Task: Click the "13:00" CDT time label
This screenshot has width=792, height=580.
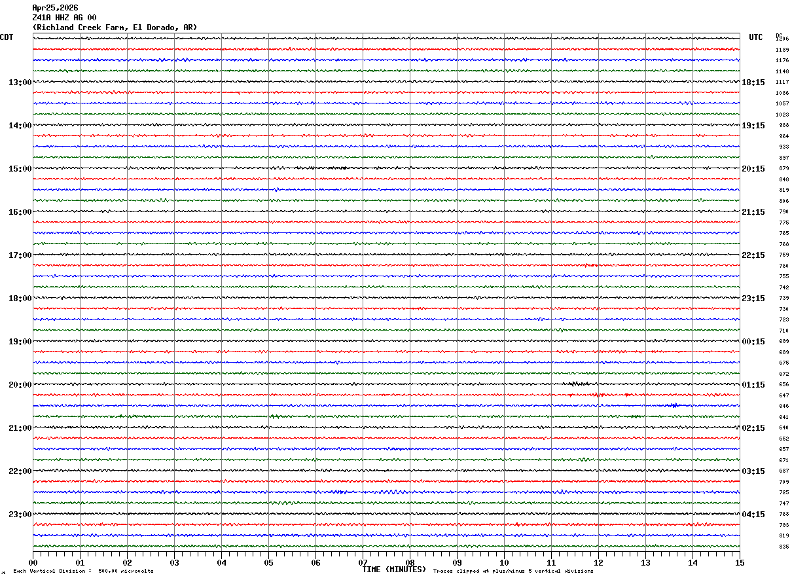Action: (x=20, y=82)
